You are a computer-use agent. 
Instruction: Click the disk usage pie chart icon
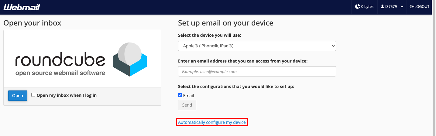tap(357, 7)
